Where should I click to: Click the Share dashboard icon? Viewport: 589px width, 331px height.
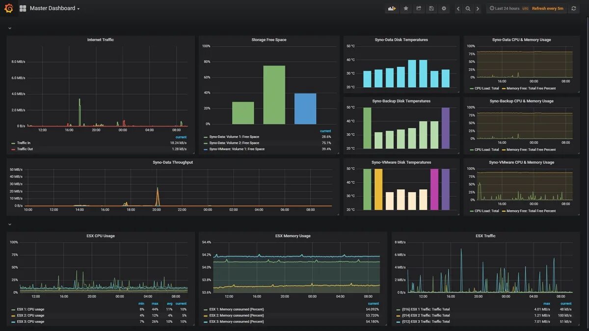pyautogui.click(x=419, y=8)
